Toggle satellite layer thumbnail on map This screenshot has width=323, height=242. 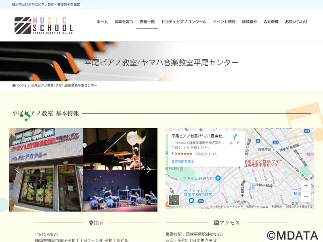click(174, 200)
